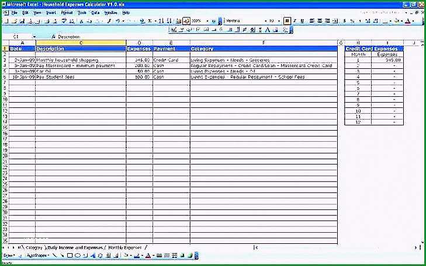This screenshot has width=426, height=266.
Task: Apply Currency style with the dollar icon
Action: coord(345,21)
